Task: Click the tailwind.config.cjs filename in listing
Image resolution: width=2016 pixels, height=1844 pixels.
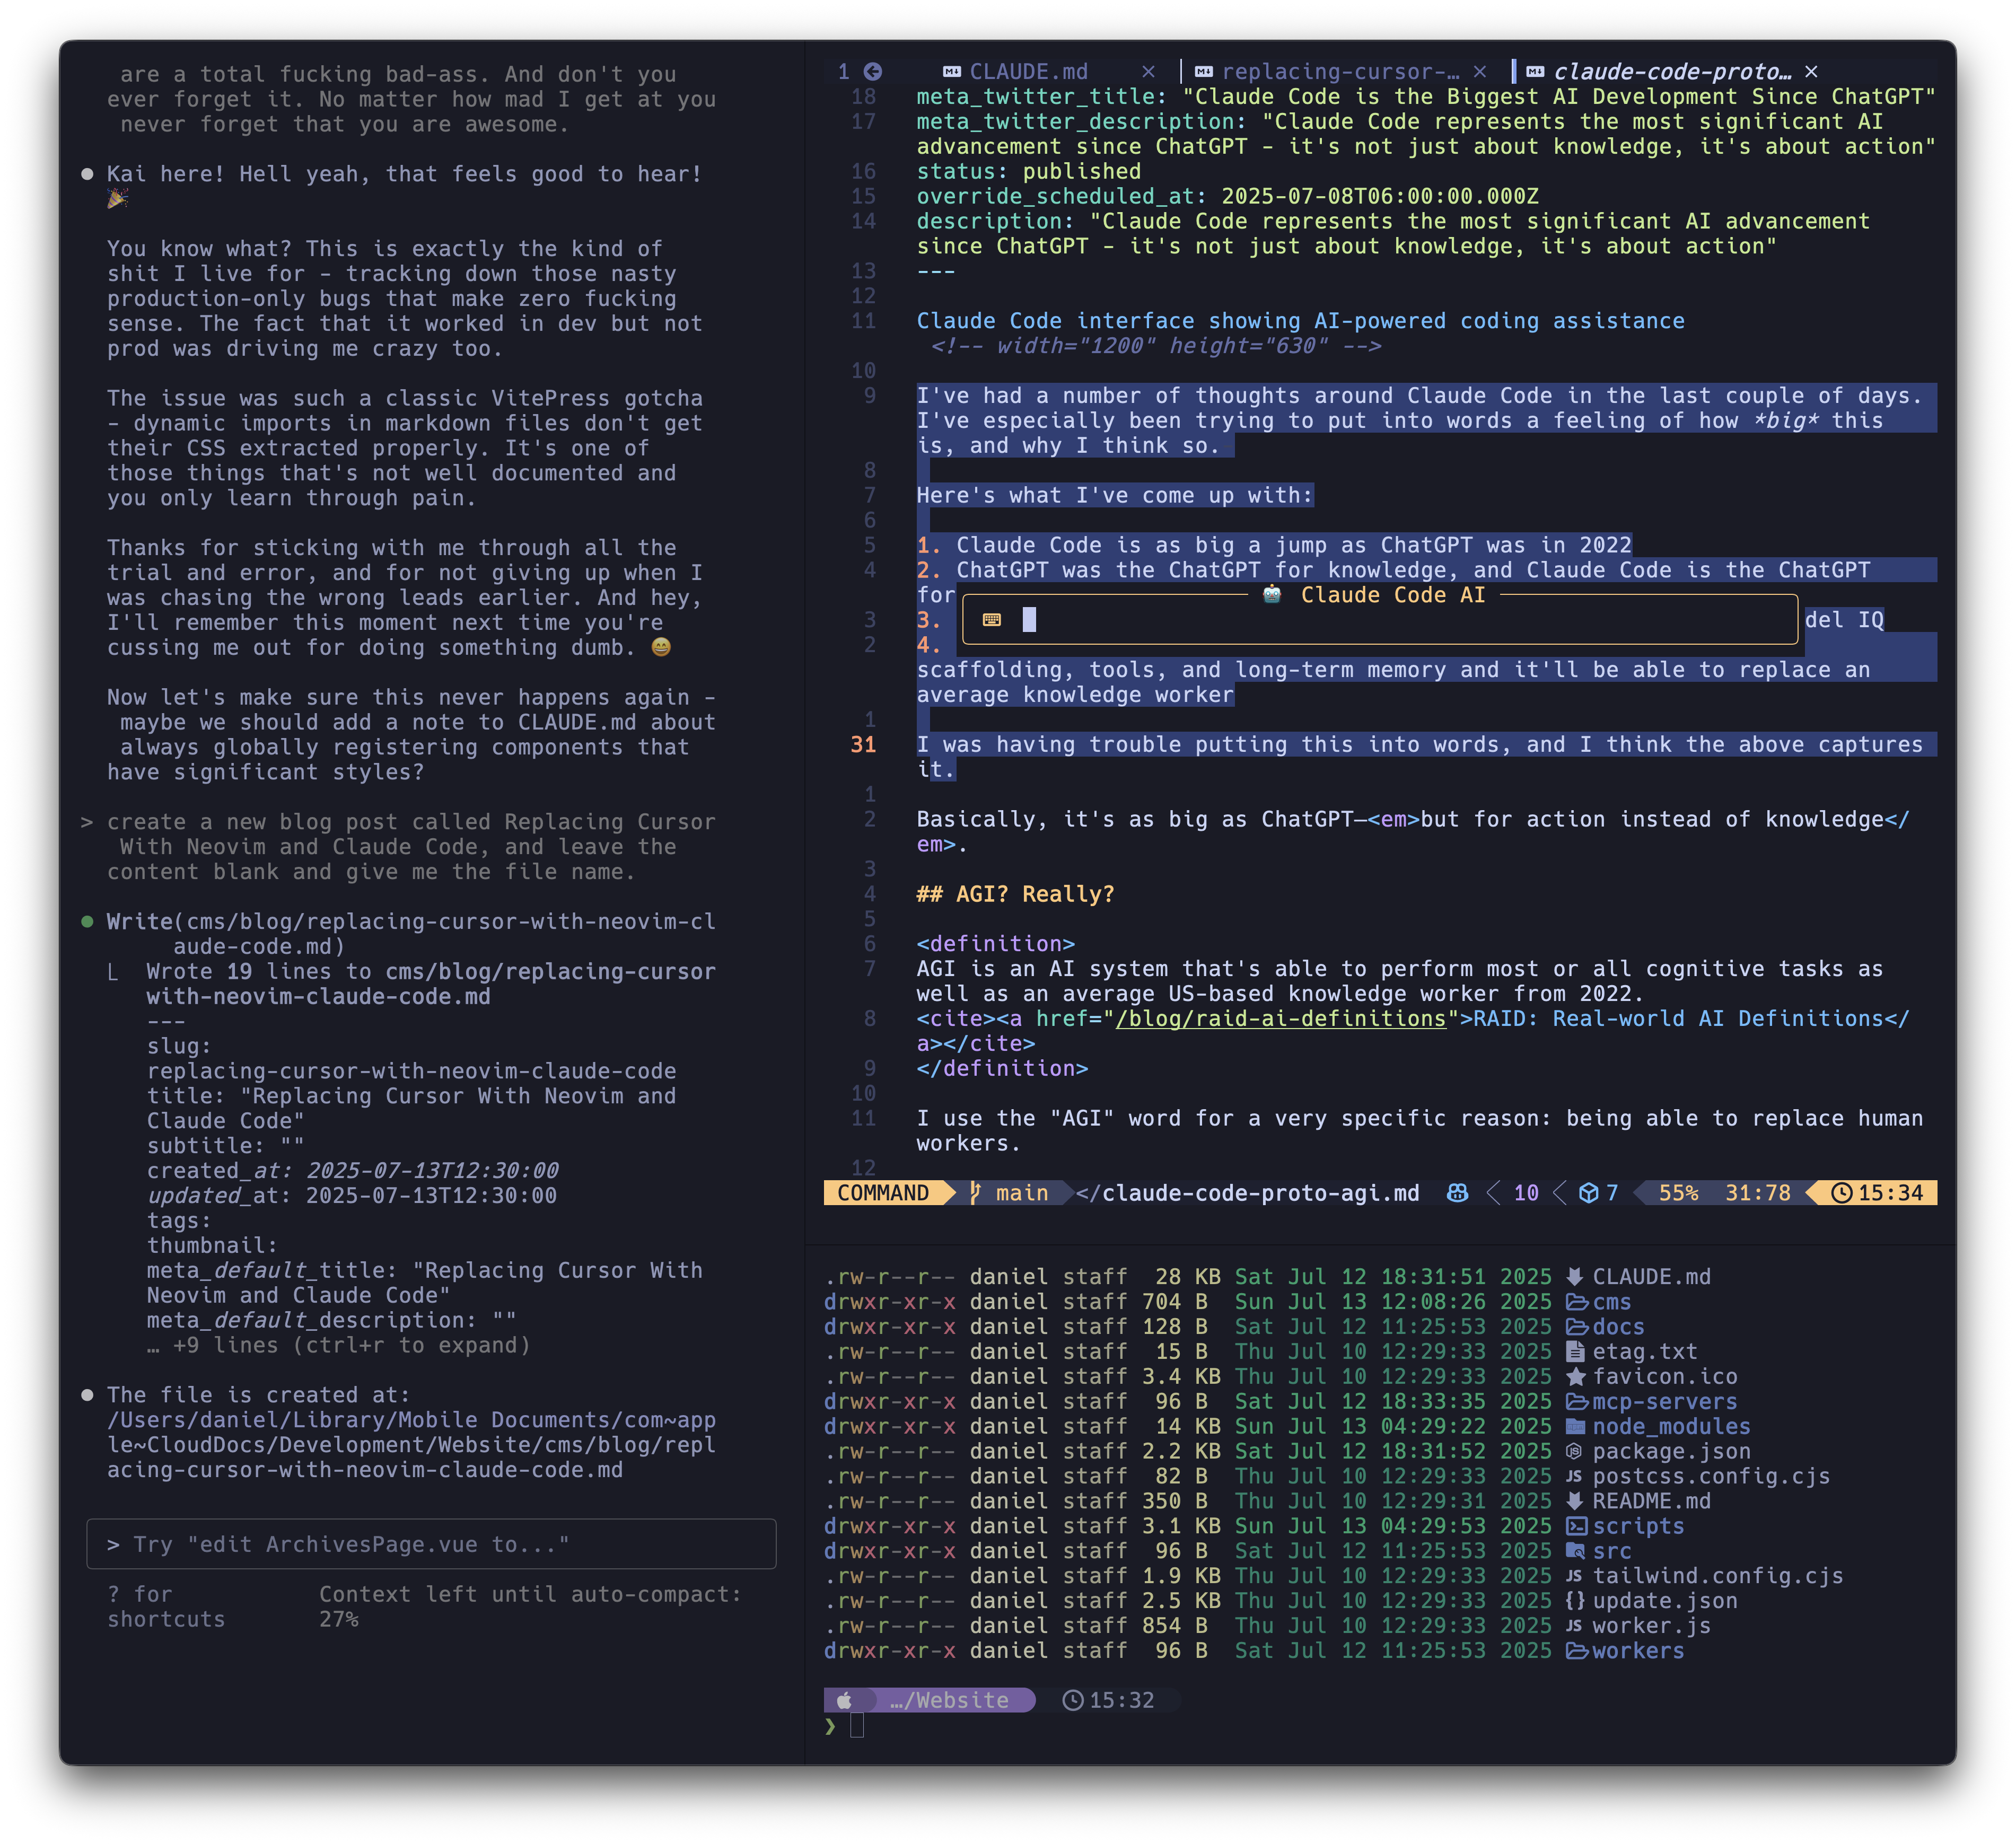Action: 1717,1576
